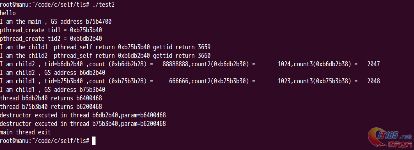Click tid2 value '0xb6db2b40' on the pthread_create line
Viewport: 414px width, 150px height.
pos(86,39)
